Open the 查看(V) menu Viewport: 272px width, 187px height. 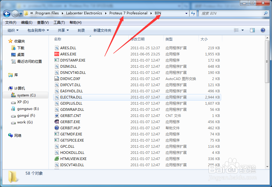[43, 23]
